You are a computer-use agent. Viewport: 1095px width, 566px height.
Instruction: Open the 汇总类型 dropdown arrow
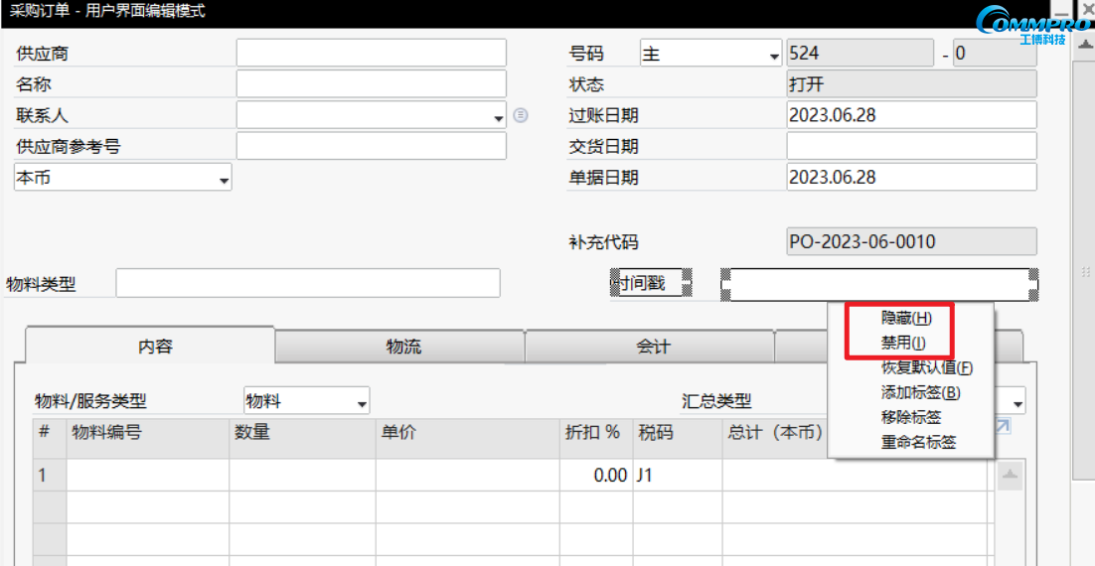point(1017,404)
